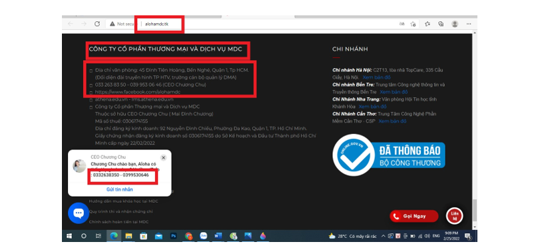538x250 pixels.
Task: Click the Đã thông báo Bộ Công Thương badge
Action: 388,155
